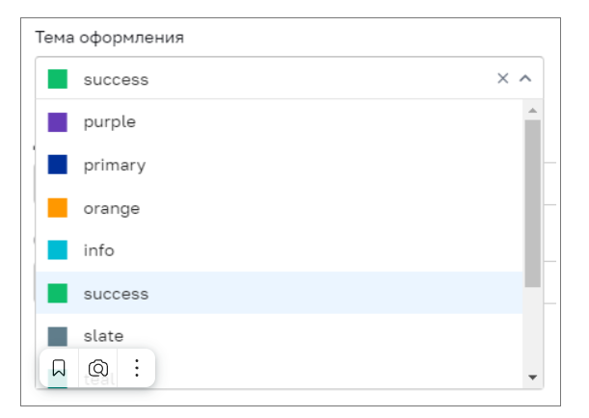
Task: Collapse the theme dropdown with chevron
Action: click(x=525, y=78)
